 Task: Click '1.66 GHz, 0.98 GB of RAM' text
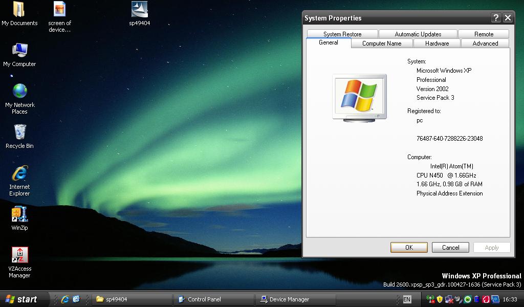pos(449,184)
